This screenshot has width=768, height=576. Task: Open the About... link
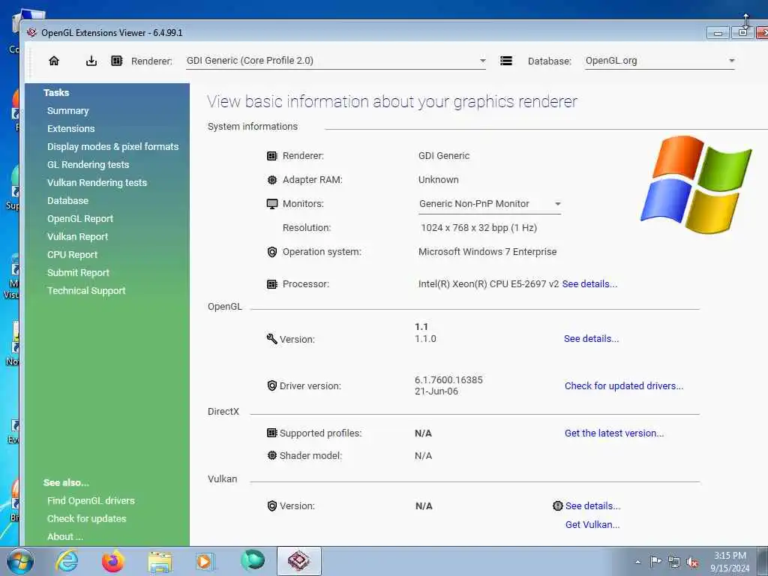pos(65,537)
